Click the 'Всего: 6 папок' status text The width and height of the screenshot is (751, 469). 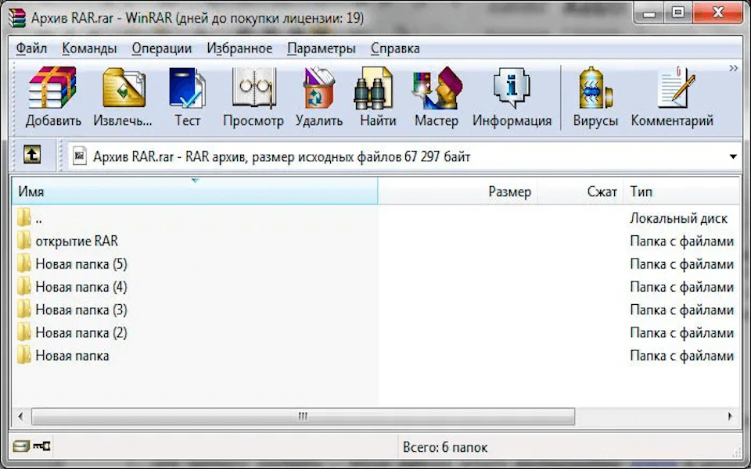(x=445, y=447)
